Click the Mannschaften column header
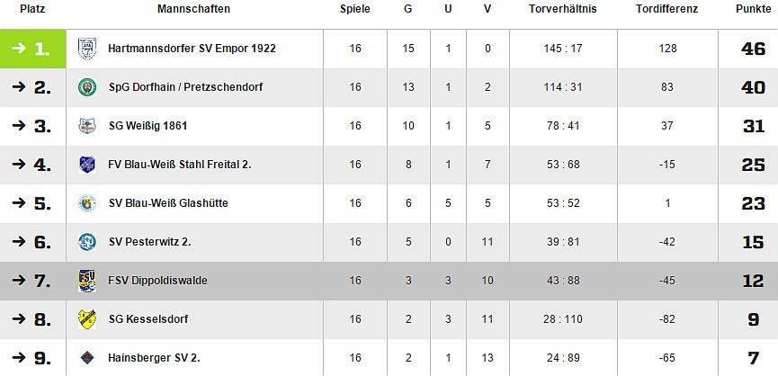The image size is (778, 376). pos(193,9)
